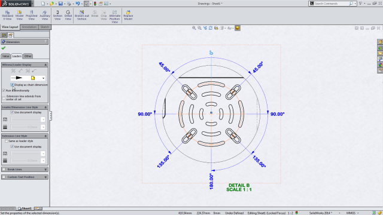Choose the Auxiliary View tool
This screenshot has width=383, height=215.
tap(45, 15)
